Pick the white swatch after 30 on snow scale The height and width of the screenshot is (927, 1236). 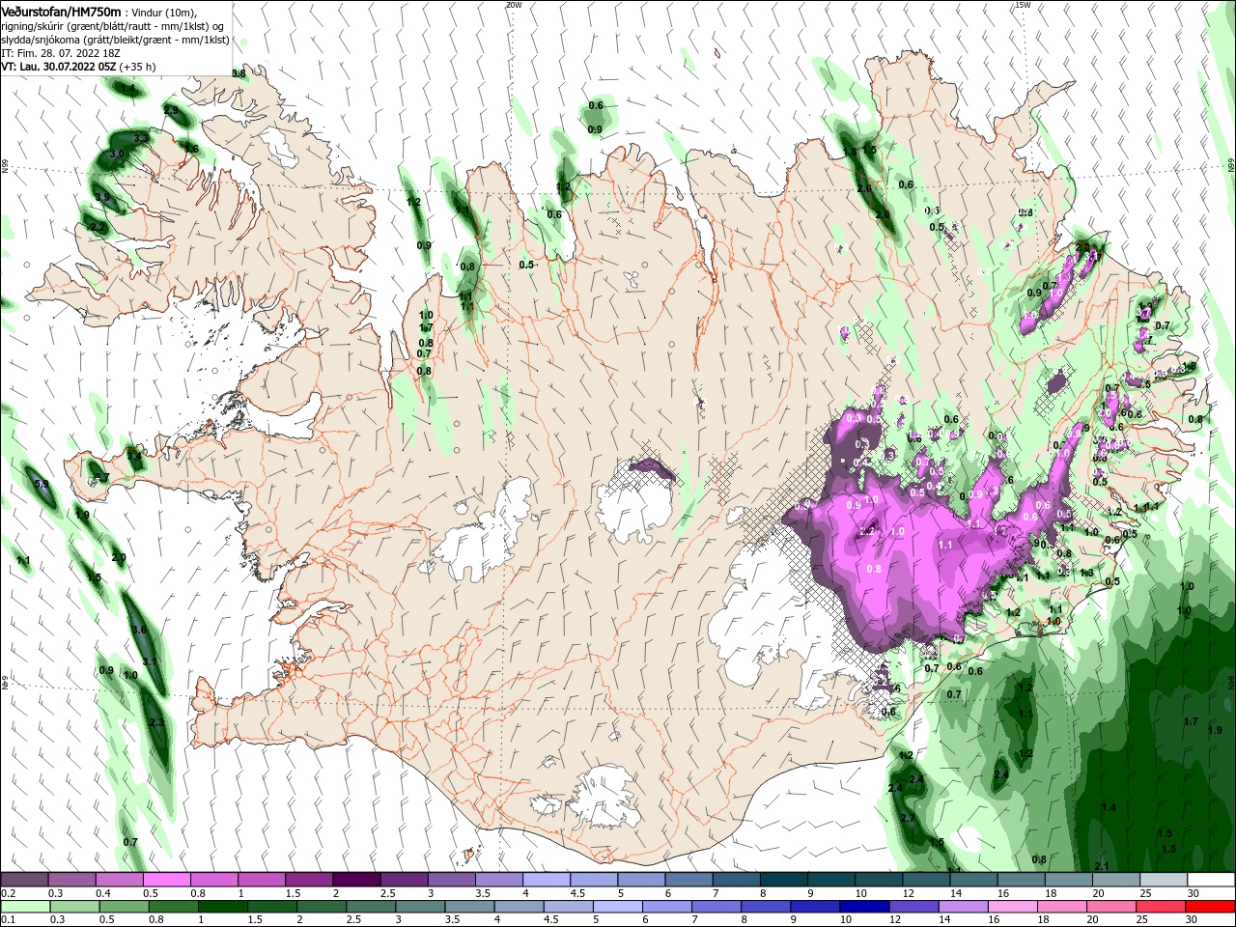tap(1212, 880)
